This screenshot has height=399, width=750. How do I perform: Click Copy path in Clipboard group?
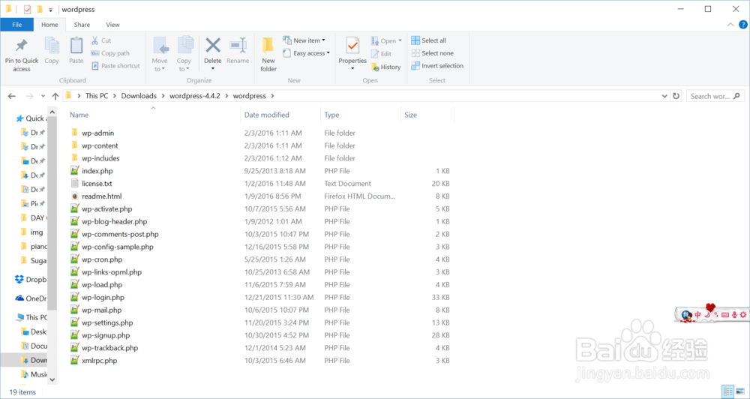(110, 53)
